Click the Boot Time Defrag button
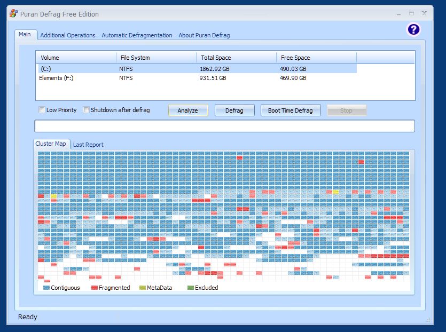The height and width of the screenshot is (332, 446). click(291, 110)
